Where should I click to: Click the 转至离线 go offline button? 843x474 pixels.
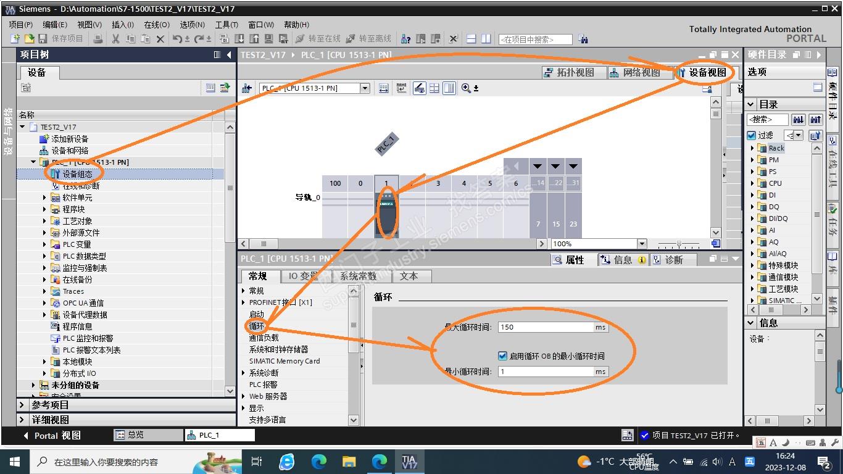368,39
